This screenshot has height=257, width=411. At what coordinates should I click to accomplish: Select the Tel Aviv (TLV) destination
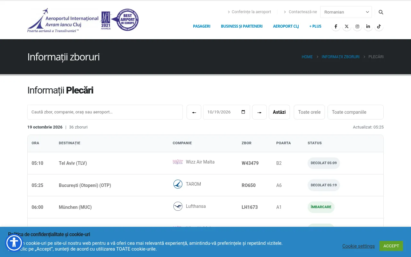(73, 163)
